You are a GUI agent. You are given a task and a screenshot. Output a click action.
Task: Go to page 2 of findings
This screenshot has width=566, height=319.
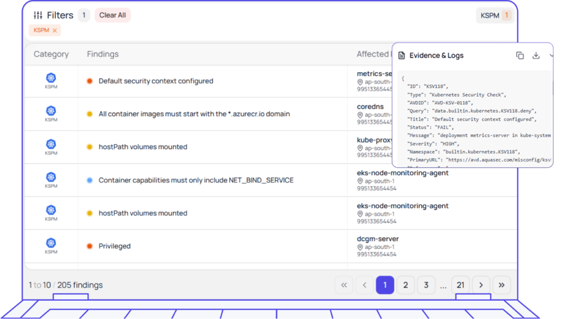pyautogui.click(x=405, y=285)
